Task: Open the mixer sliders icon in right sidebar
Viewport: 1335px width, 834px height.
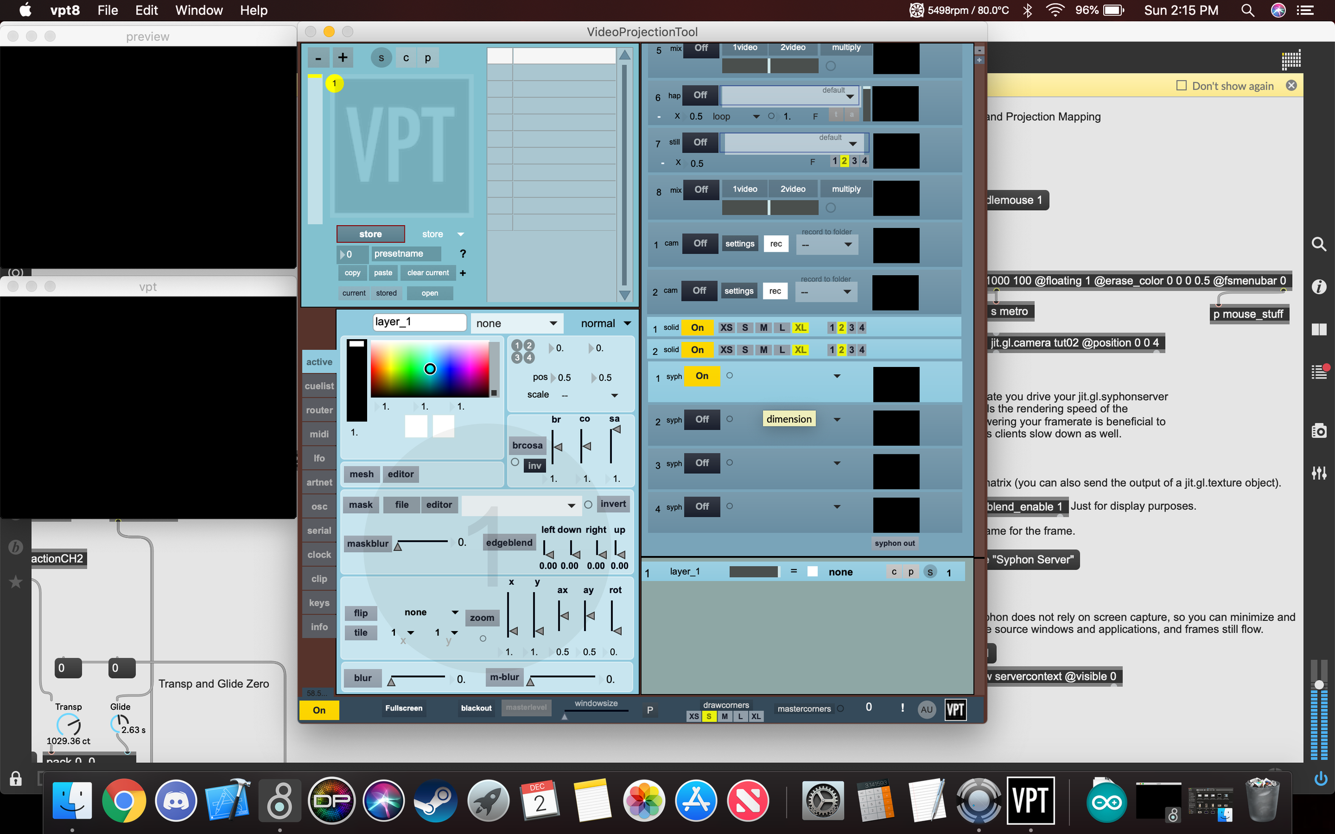Action: [x=1319, y=473]
